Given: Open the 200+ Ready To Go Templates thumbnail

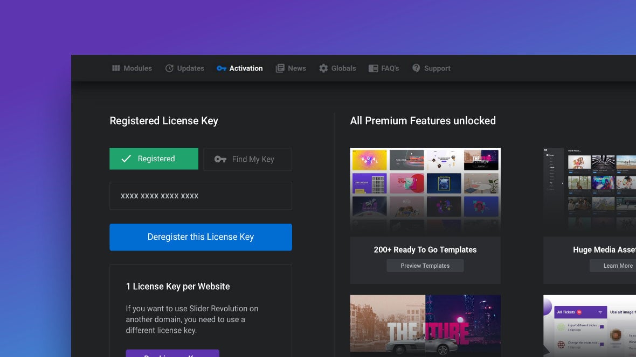Looking at the screenshot, I should point(425,192).
